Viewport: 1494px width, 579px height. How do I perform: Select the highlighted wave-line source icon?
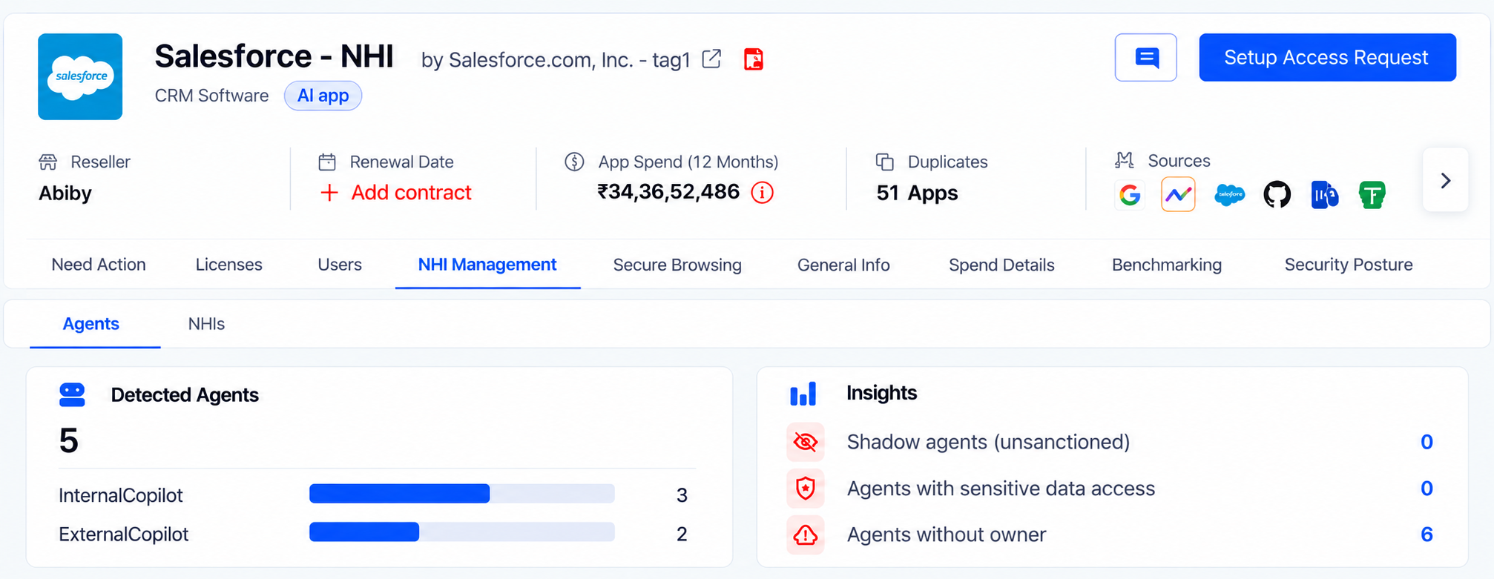1178,195
